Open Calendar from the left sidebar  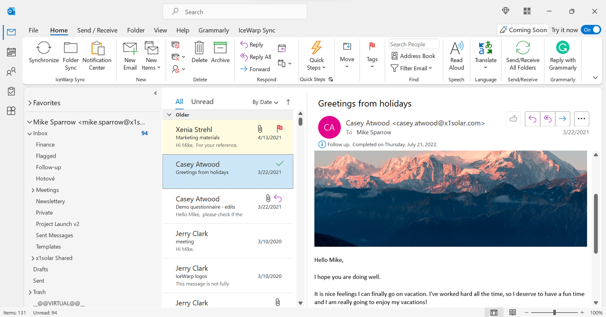click(11, 52)
